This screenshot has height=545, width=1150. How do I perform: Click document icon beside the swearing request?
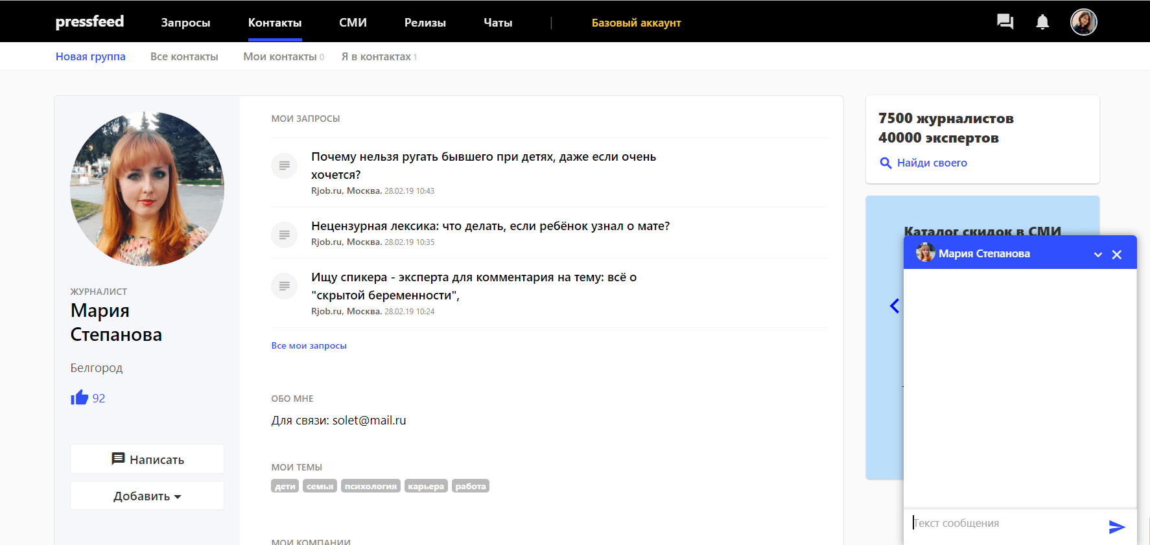[x=284, y=235]
